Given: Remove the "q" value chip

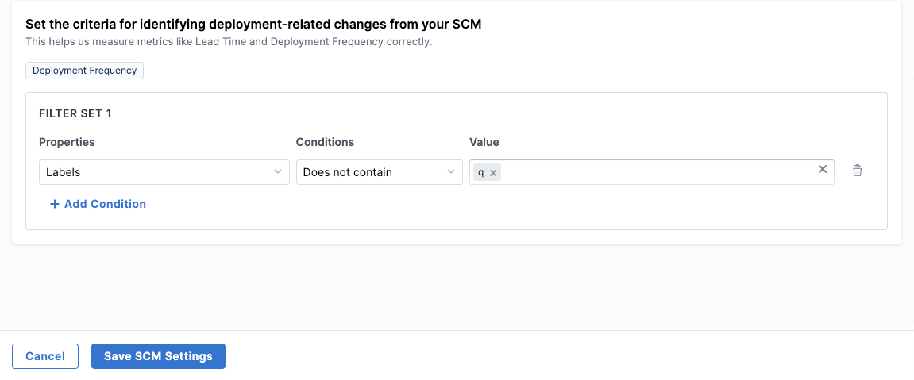Looking at the screenshot, I should point(493,173).
